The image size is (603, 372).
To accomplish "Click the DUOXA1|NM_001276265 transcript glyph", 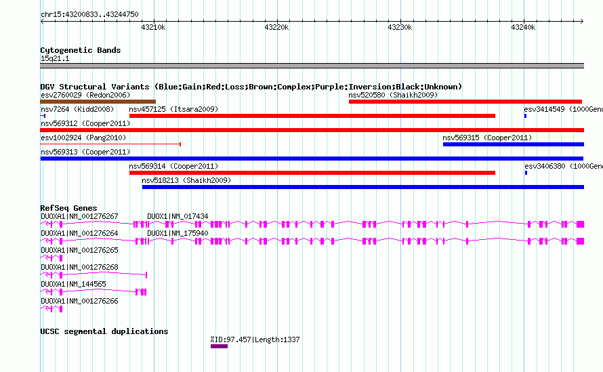I will (51, 257).
